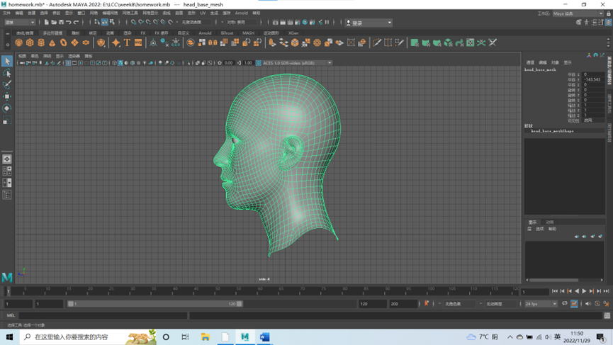Toggle timeline loop playback mode
Image resolution: width=613 pixels, height=345 pixels.
(565, 304)
